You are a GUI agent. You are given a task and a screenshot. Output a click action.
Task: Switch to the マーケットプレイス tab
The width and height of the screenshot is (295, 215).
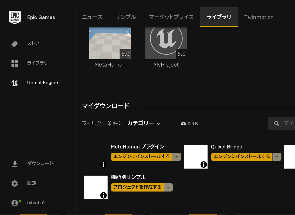coord(171,17)
